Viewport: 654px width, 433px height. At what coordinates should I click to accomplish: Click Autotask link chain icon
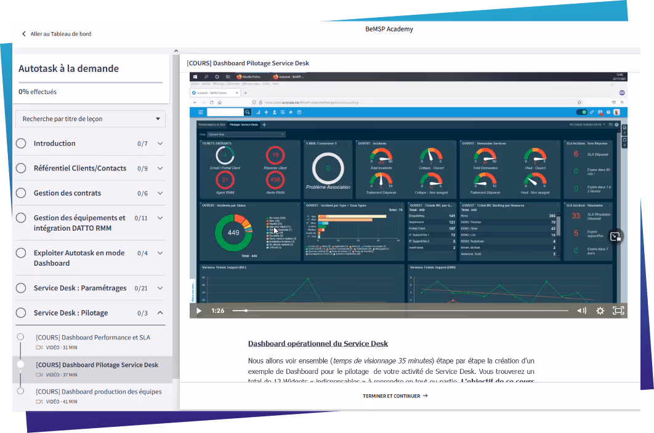point(591,112)
